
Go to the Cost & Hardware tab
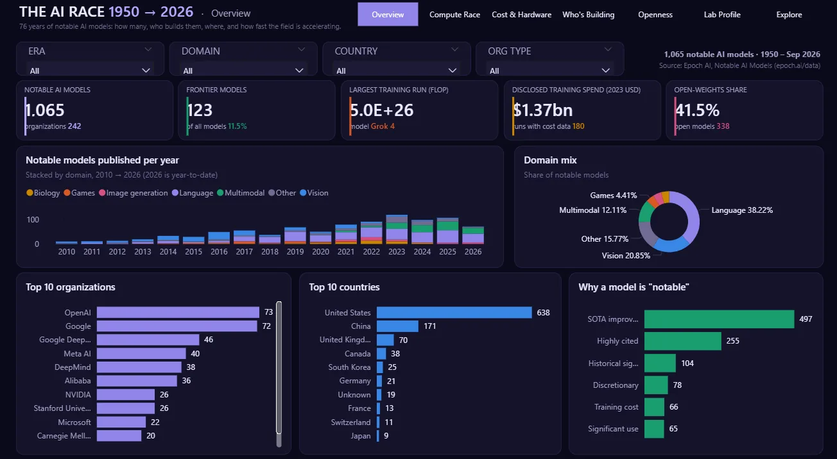point(521,14)
